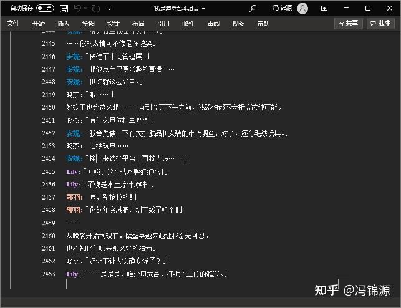
Task: Click line number 2454
Action: coord(49,158)
